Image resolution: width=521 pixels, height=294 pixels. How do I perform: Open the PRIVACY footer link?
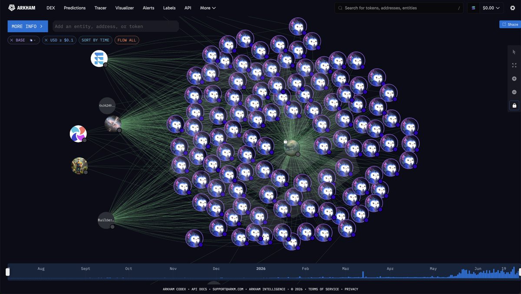point(351,289)
